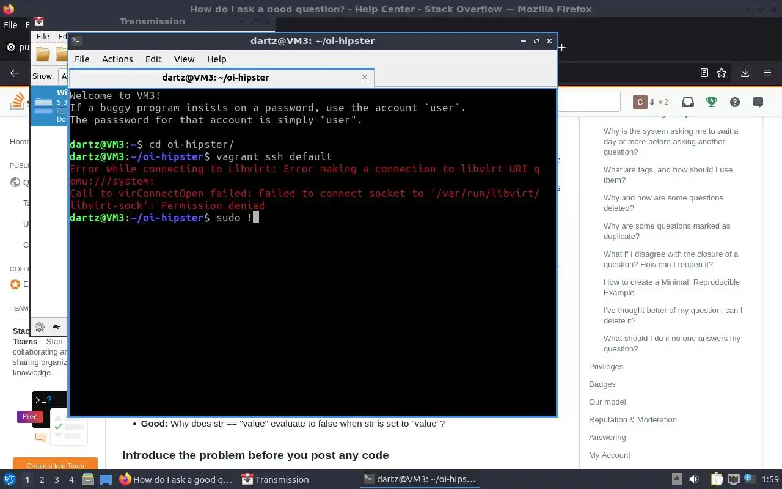Image resolution: width=782 pixels, height=489 pixels.
Task: Open 'I've thought better of my question' link
Action: 673,315
